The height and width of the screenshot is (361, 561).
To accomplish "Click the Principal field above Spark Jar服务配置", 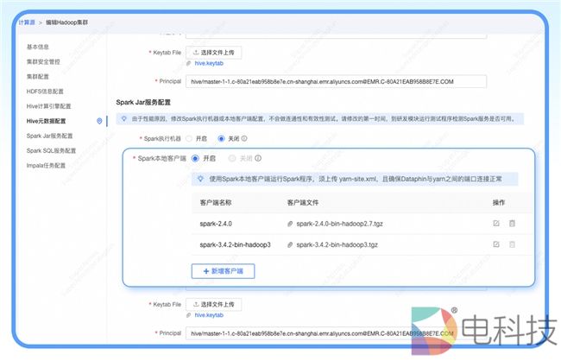I will pyautogui.click(x=336, y=81).
